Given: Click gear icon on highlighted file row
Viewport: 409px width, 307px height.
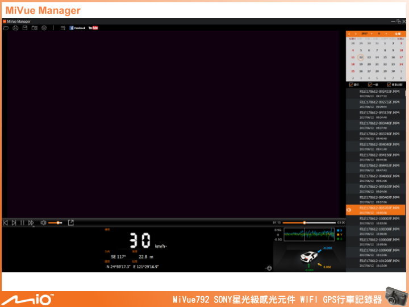Looking at the screenshot, I should point(349,210).
